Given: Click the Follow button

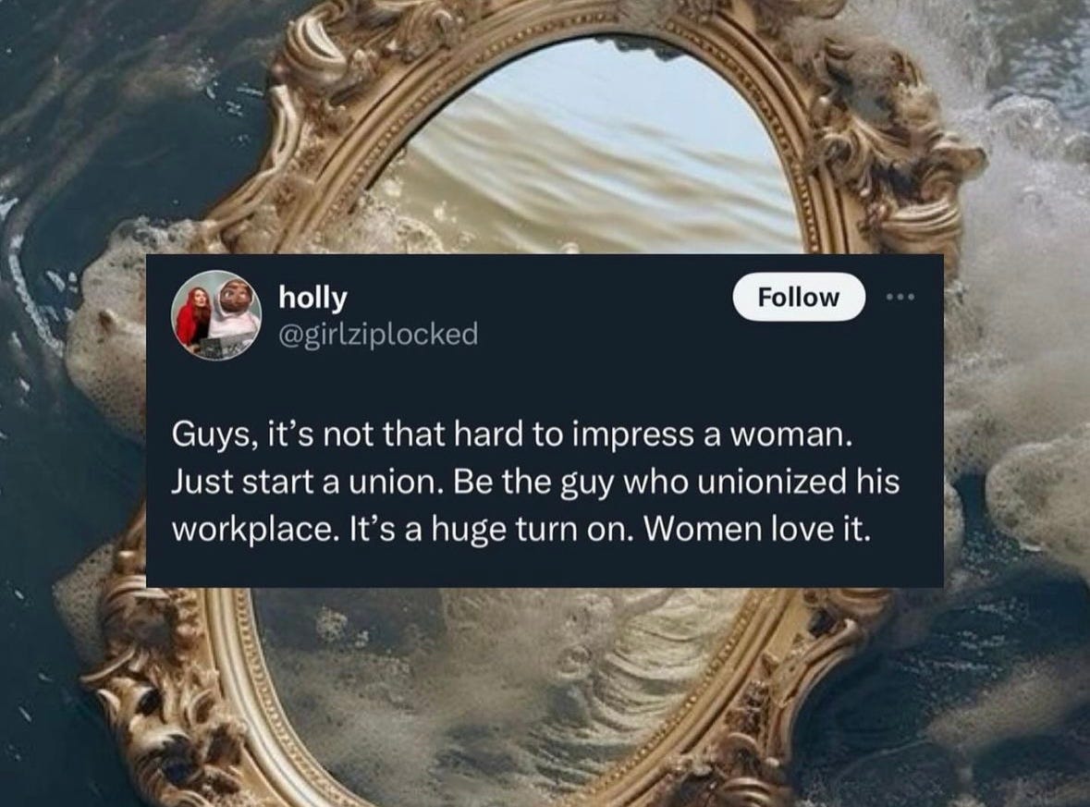Looking at the screenshot, I should point(799,298).
